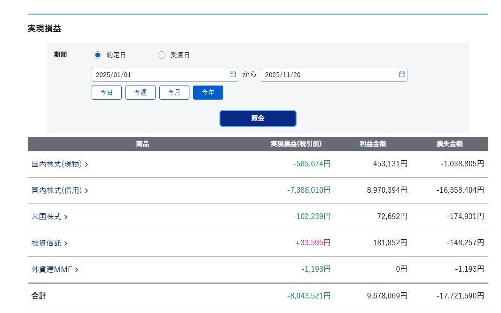Set the period to 今週
The height and width of the screenshot is (313, 501).
click(x=141, y=93)
